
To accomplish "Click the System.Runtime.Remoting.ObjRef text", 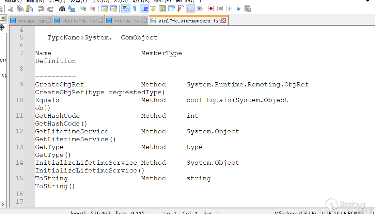I will coord(248,85).
